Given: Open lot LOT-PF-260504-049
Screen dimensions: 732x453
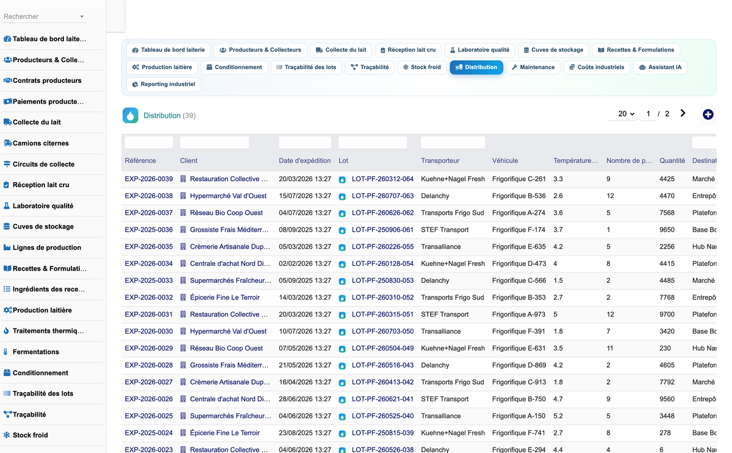Looking at the screenshot, I should 382,348.
